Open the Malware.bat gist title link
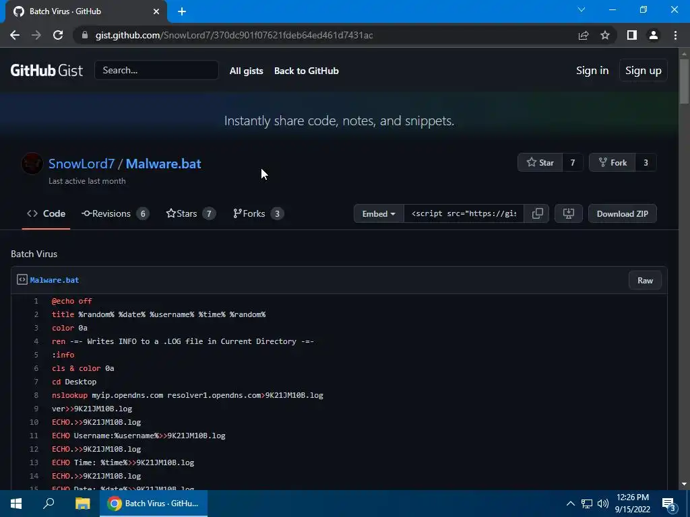 (164, 164)
